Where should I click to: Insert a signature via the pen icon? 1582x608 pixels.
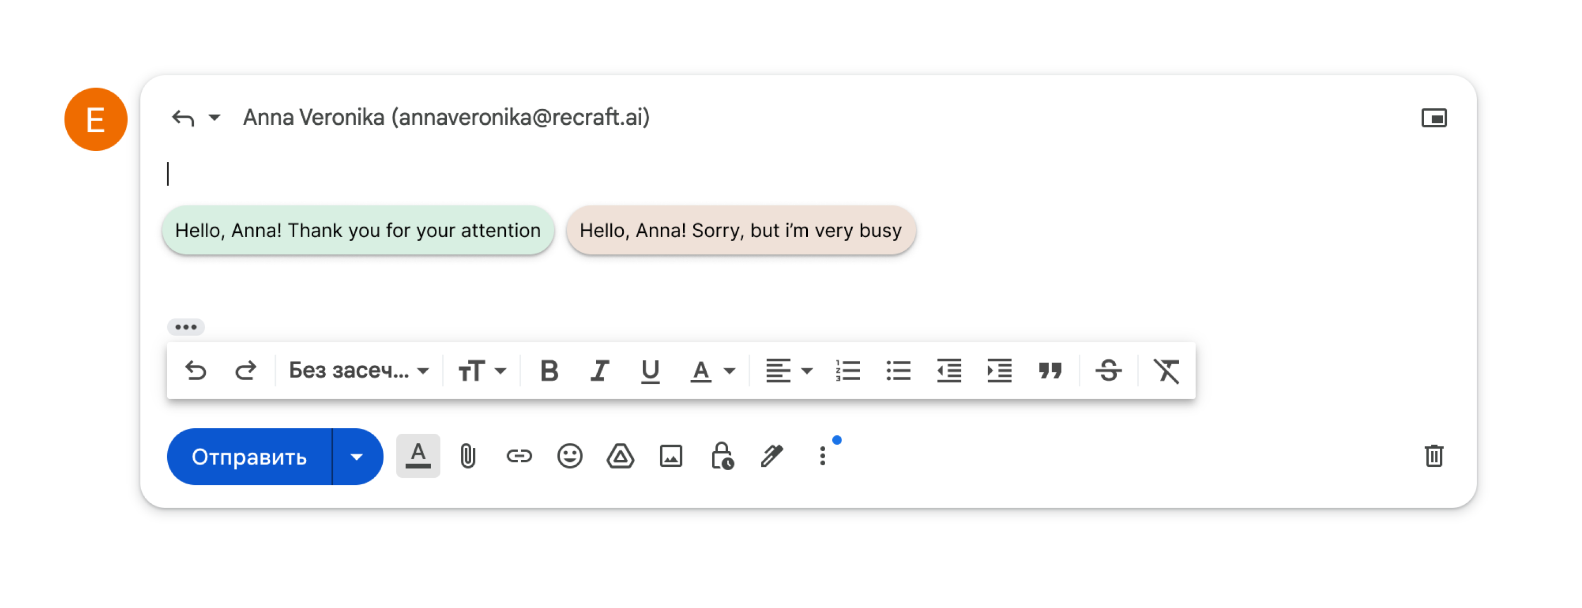click(772, 457)
